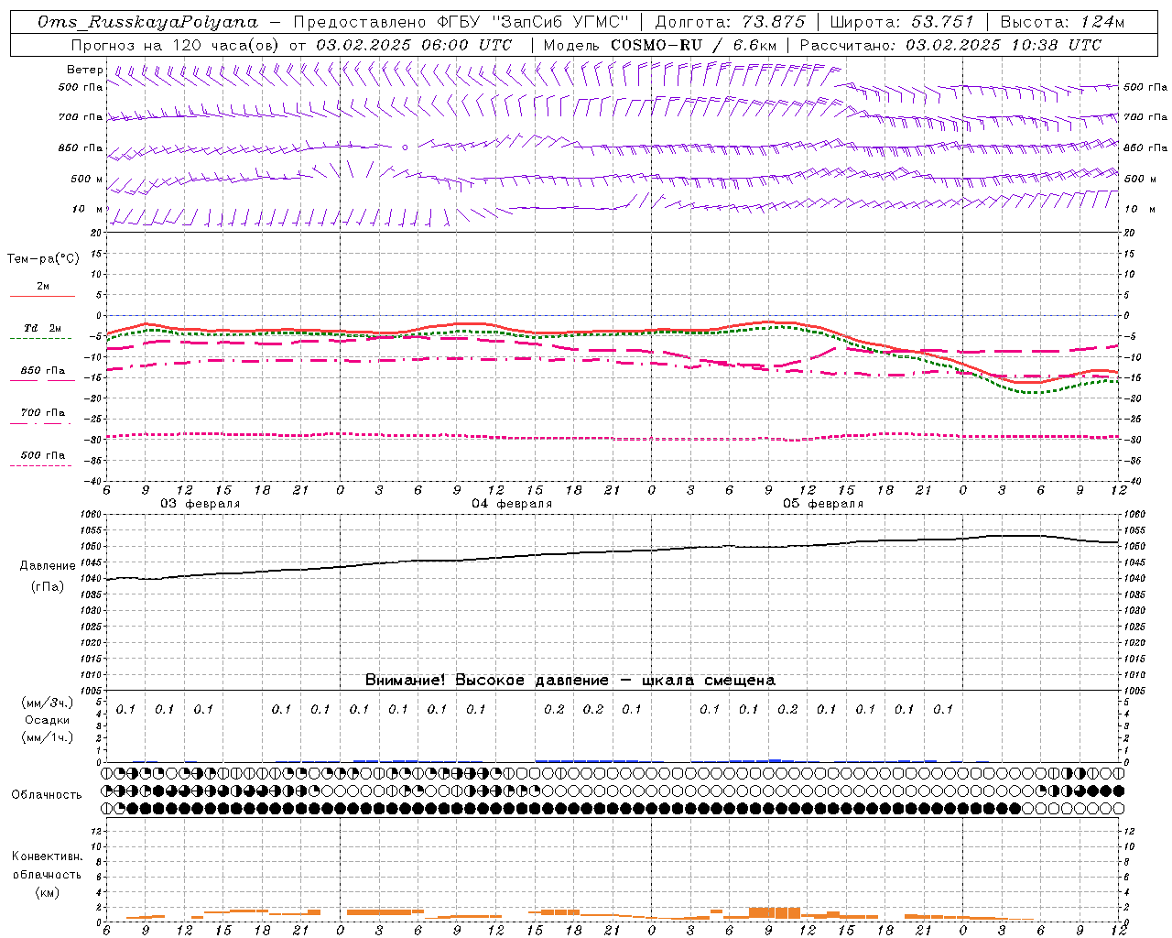
Task: Click the 20 label on right temperature axis
Action: pyautogui.click(x=1129, y=233)
